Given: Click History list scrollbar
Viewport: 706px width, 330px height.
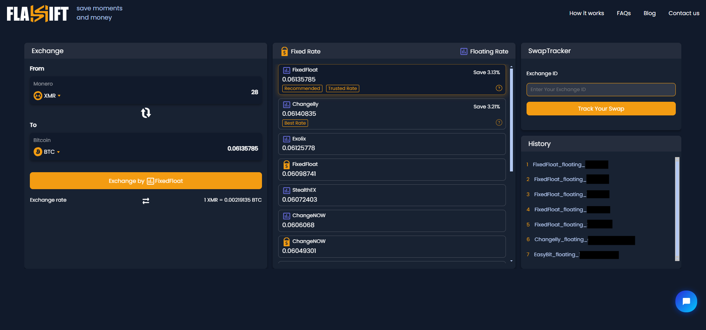Looking at the screenshot, I should click(677, 209).
